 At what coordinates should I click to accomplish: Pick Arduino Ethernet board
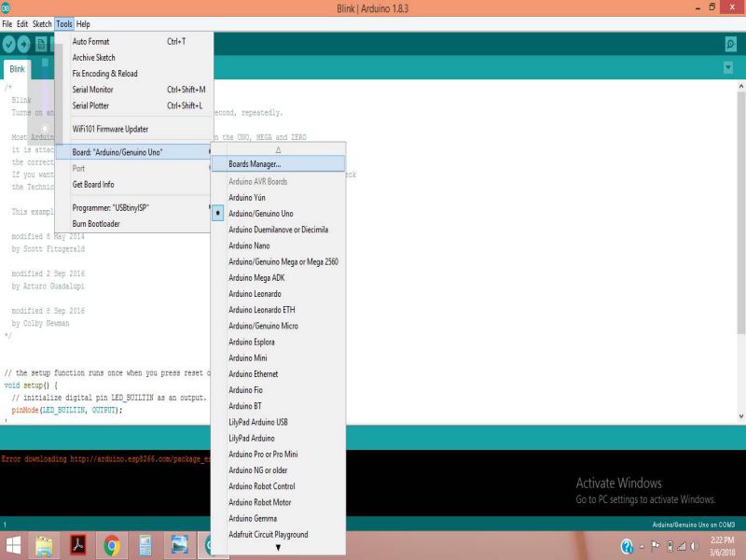tap(278, 374)
